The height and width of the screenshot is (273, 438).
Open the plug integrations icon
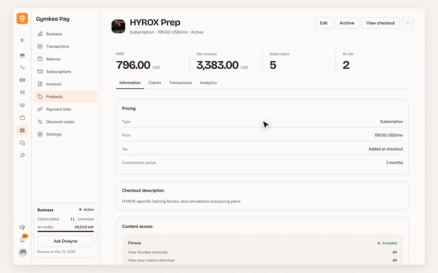tap(22, 155)
